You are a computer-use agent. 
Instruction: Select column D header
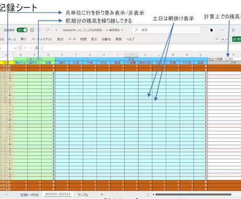click(48, 55)
